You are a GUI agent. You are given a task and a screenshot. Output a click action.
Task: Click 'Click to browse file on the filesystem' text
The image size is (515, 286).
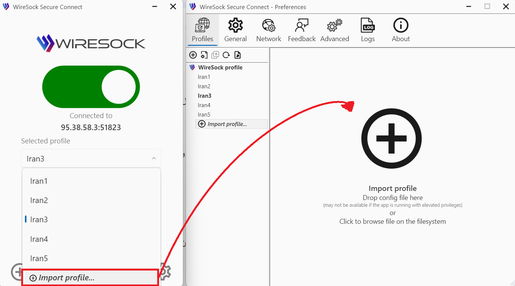tap(393, 221)
